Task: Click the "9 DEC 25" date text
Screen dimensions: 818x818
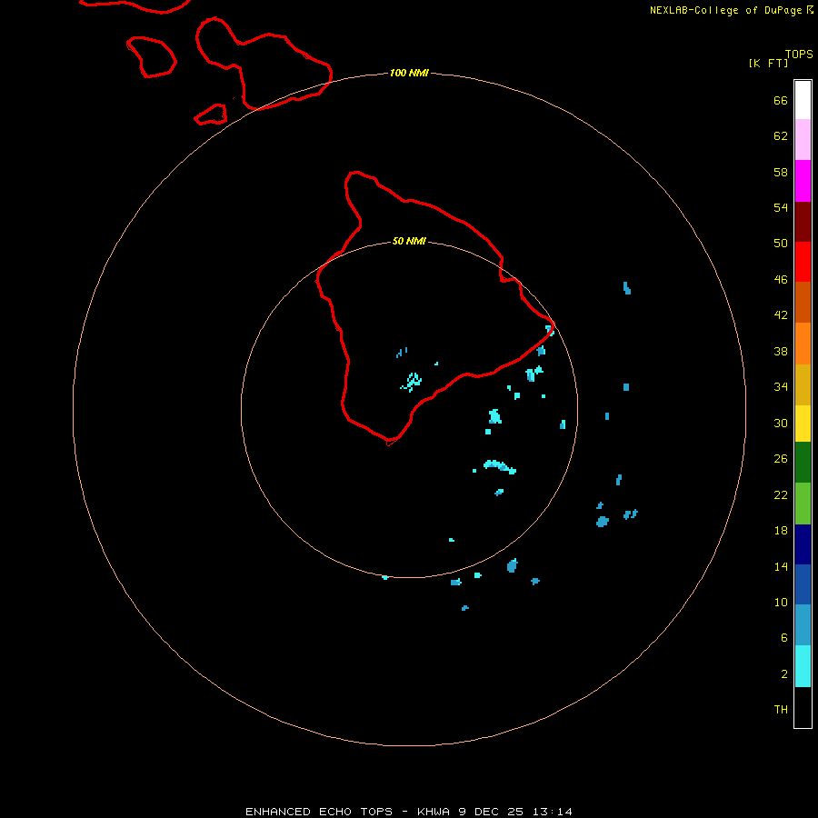Action: click(x=491, y=812)
